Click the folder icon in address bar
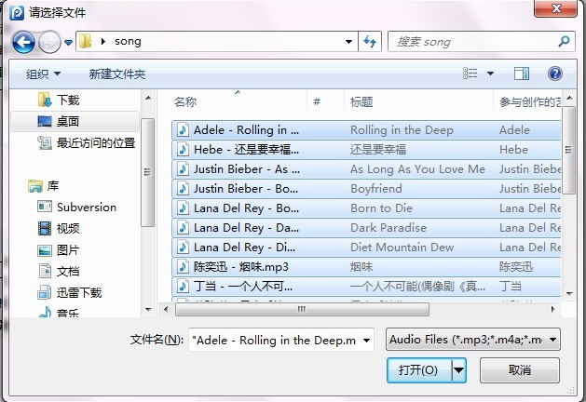Image resolution: width=586 pixels, height=402 pixels. pyautogui.click(x=86, y=41)
